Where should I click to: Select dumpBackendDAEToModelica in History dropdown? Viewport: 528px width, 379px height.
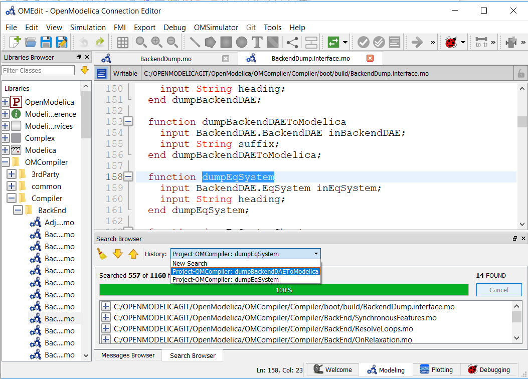(x=245, y=271)
